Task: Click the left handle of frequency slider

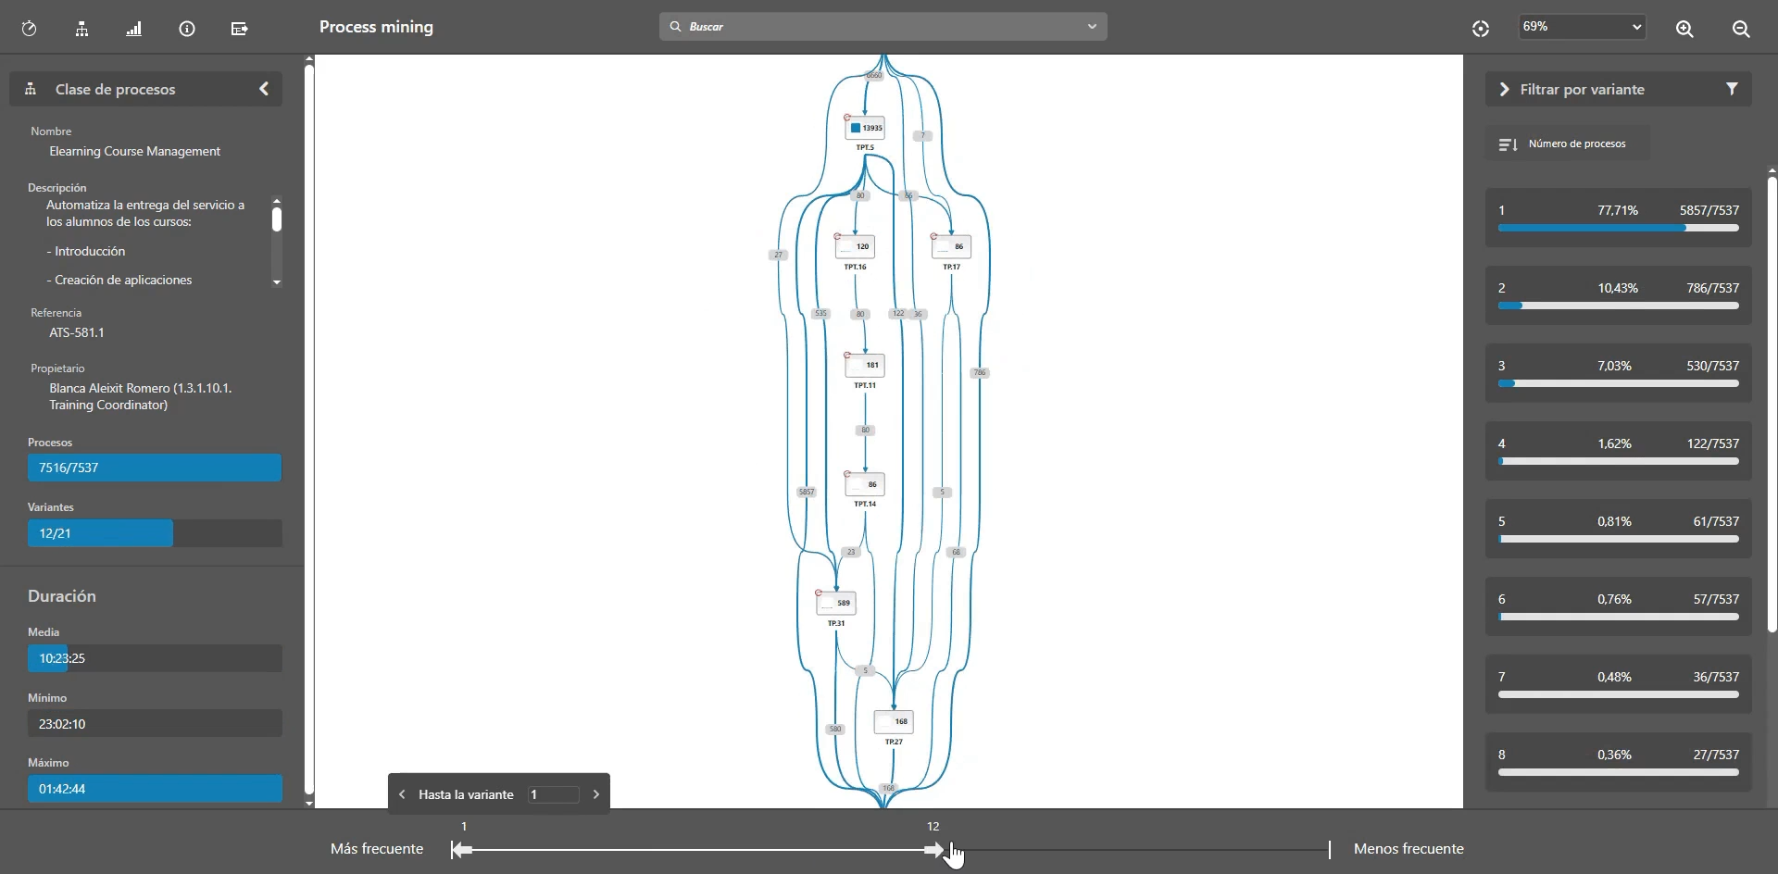Action: (461, 850)
